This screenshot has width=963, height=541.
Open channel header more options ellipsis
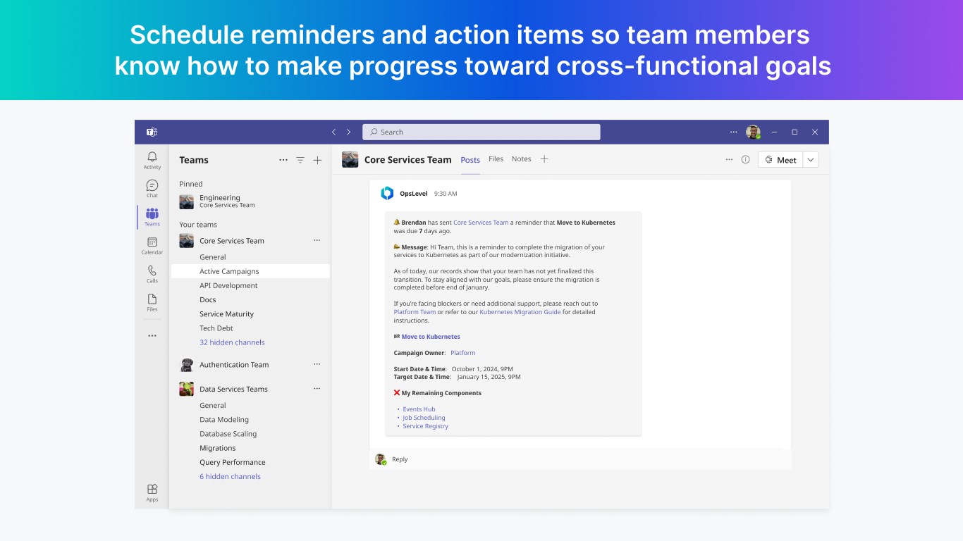coord(729,159)
